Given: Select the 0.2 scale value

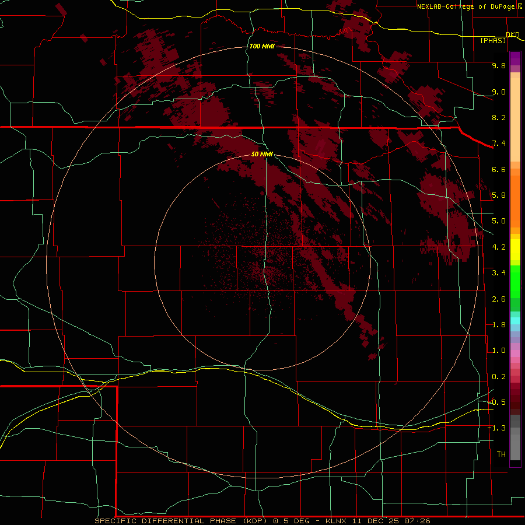Looking at the screenshot, I should pyautogui.click(x=499, y=377).
